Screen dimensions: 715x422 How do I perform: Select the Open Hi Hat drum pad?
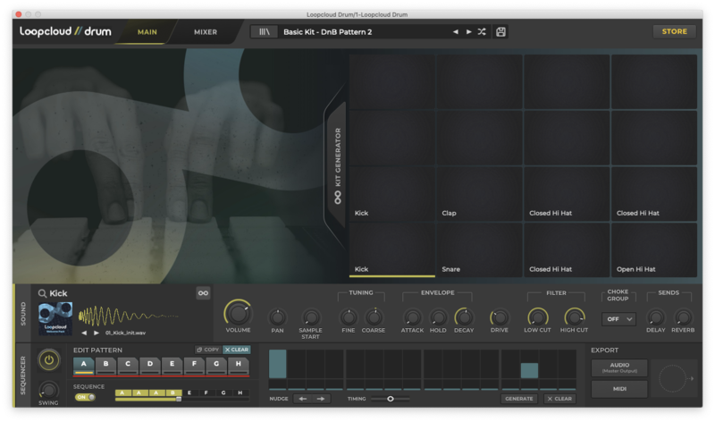(653, 250)
